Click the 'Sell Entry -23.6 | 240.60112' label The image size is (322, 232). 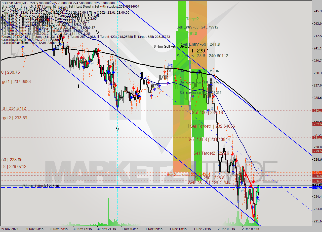(x=202, y=56)
